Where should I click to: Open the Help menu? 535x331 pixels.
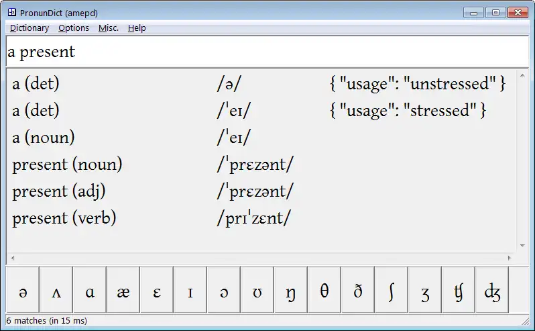tap(137, 28)
